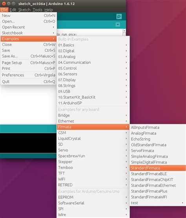186x218 pixels.
Task: Open the tab dropdown arrow button
Action: coord(118,25)
